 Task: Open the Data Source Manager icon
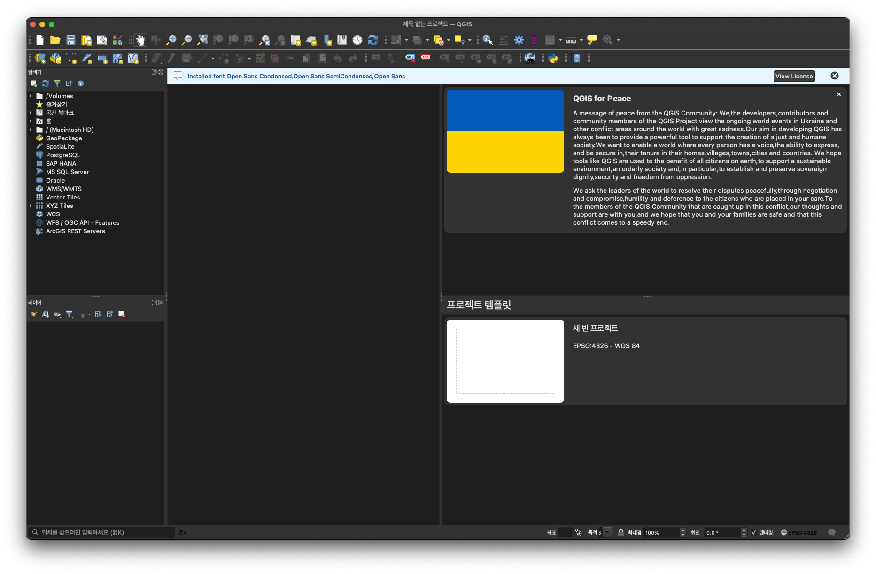tap(40, 58)
